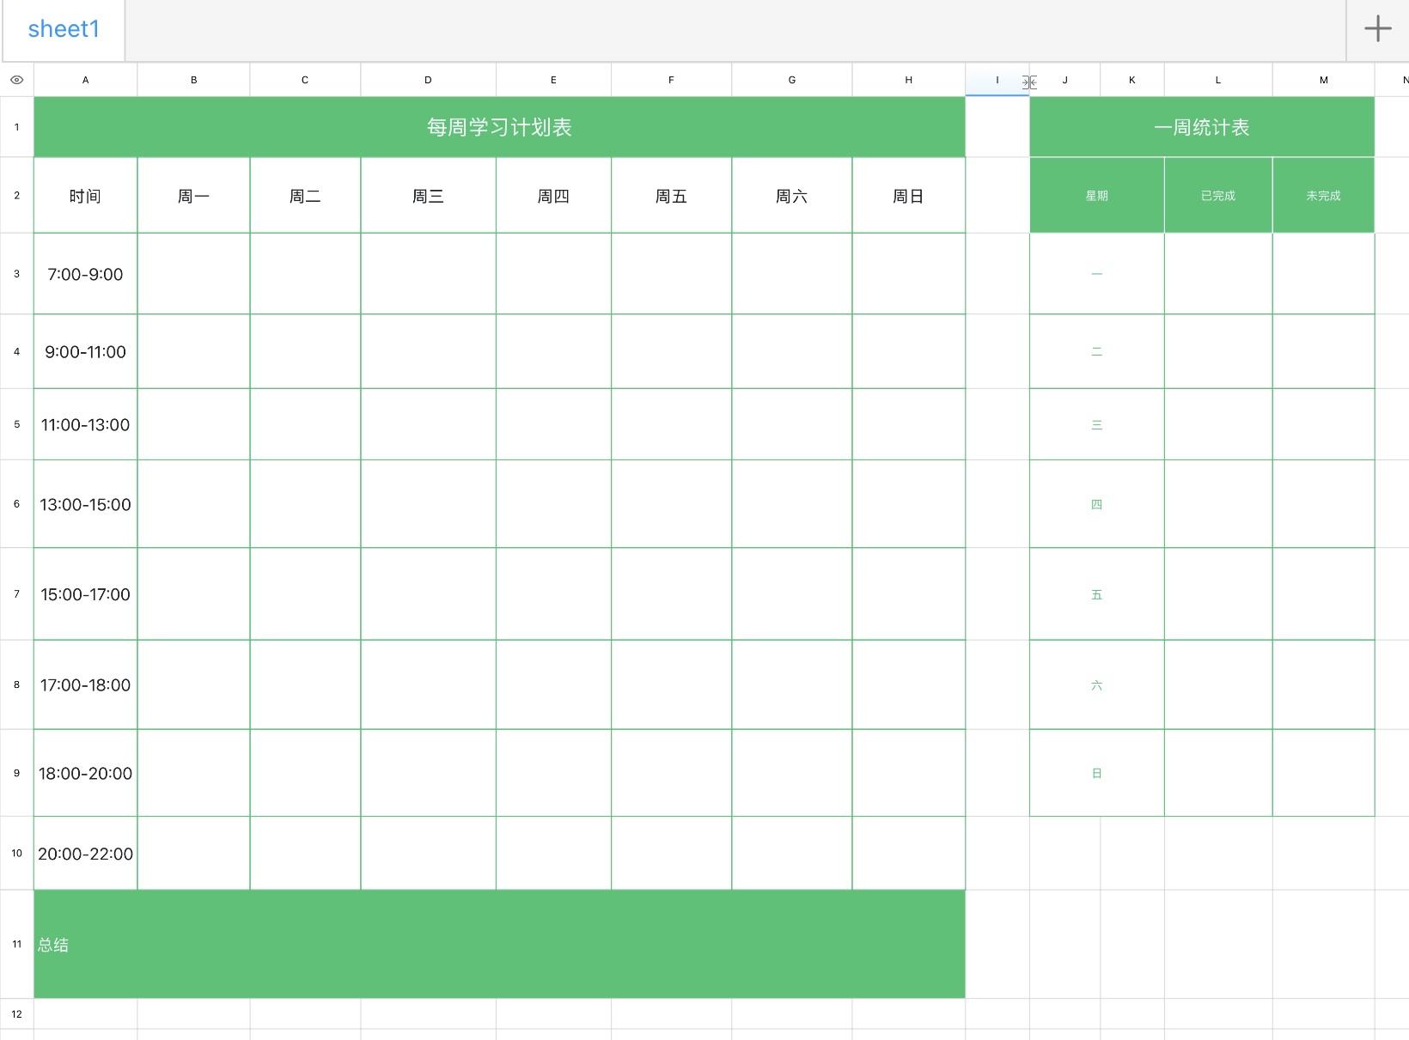
Task: Select the 一 weekday cell in statistics table
Action: click(x=1097, y=274)
